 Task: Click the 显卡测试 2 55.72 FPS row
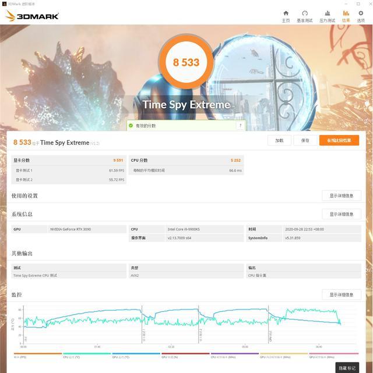coord(69,180)
